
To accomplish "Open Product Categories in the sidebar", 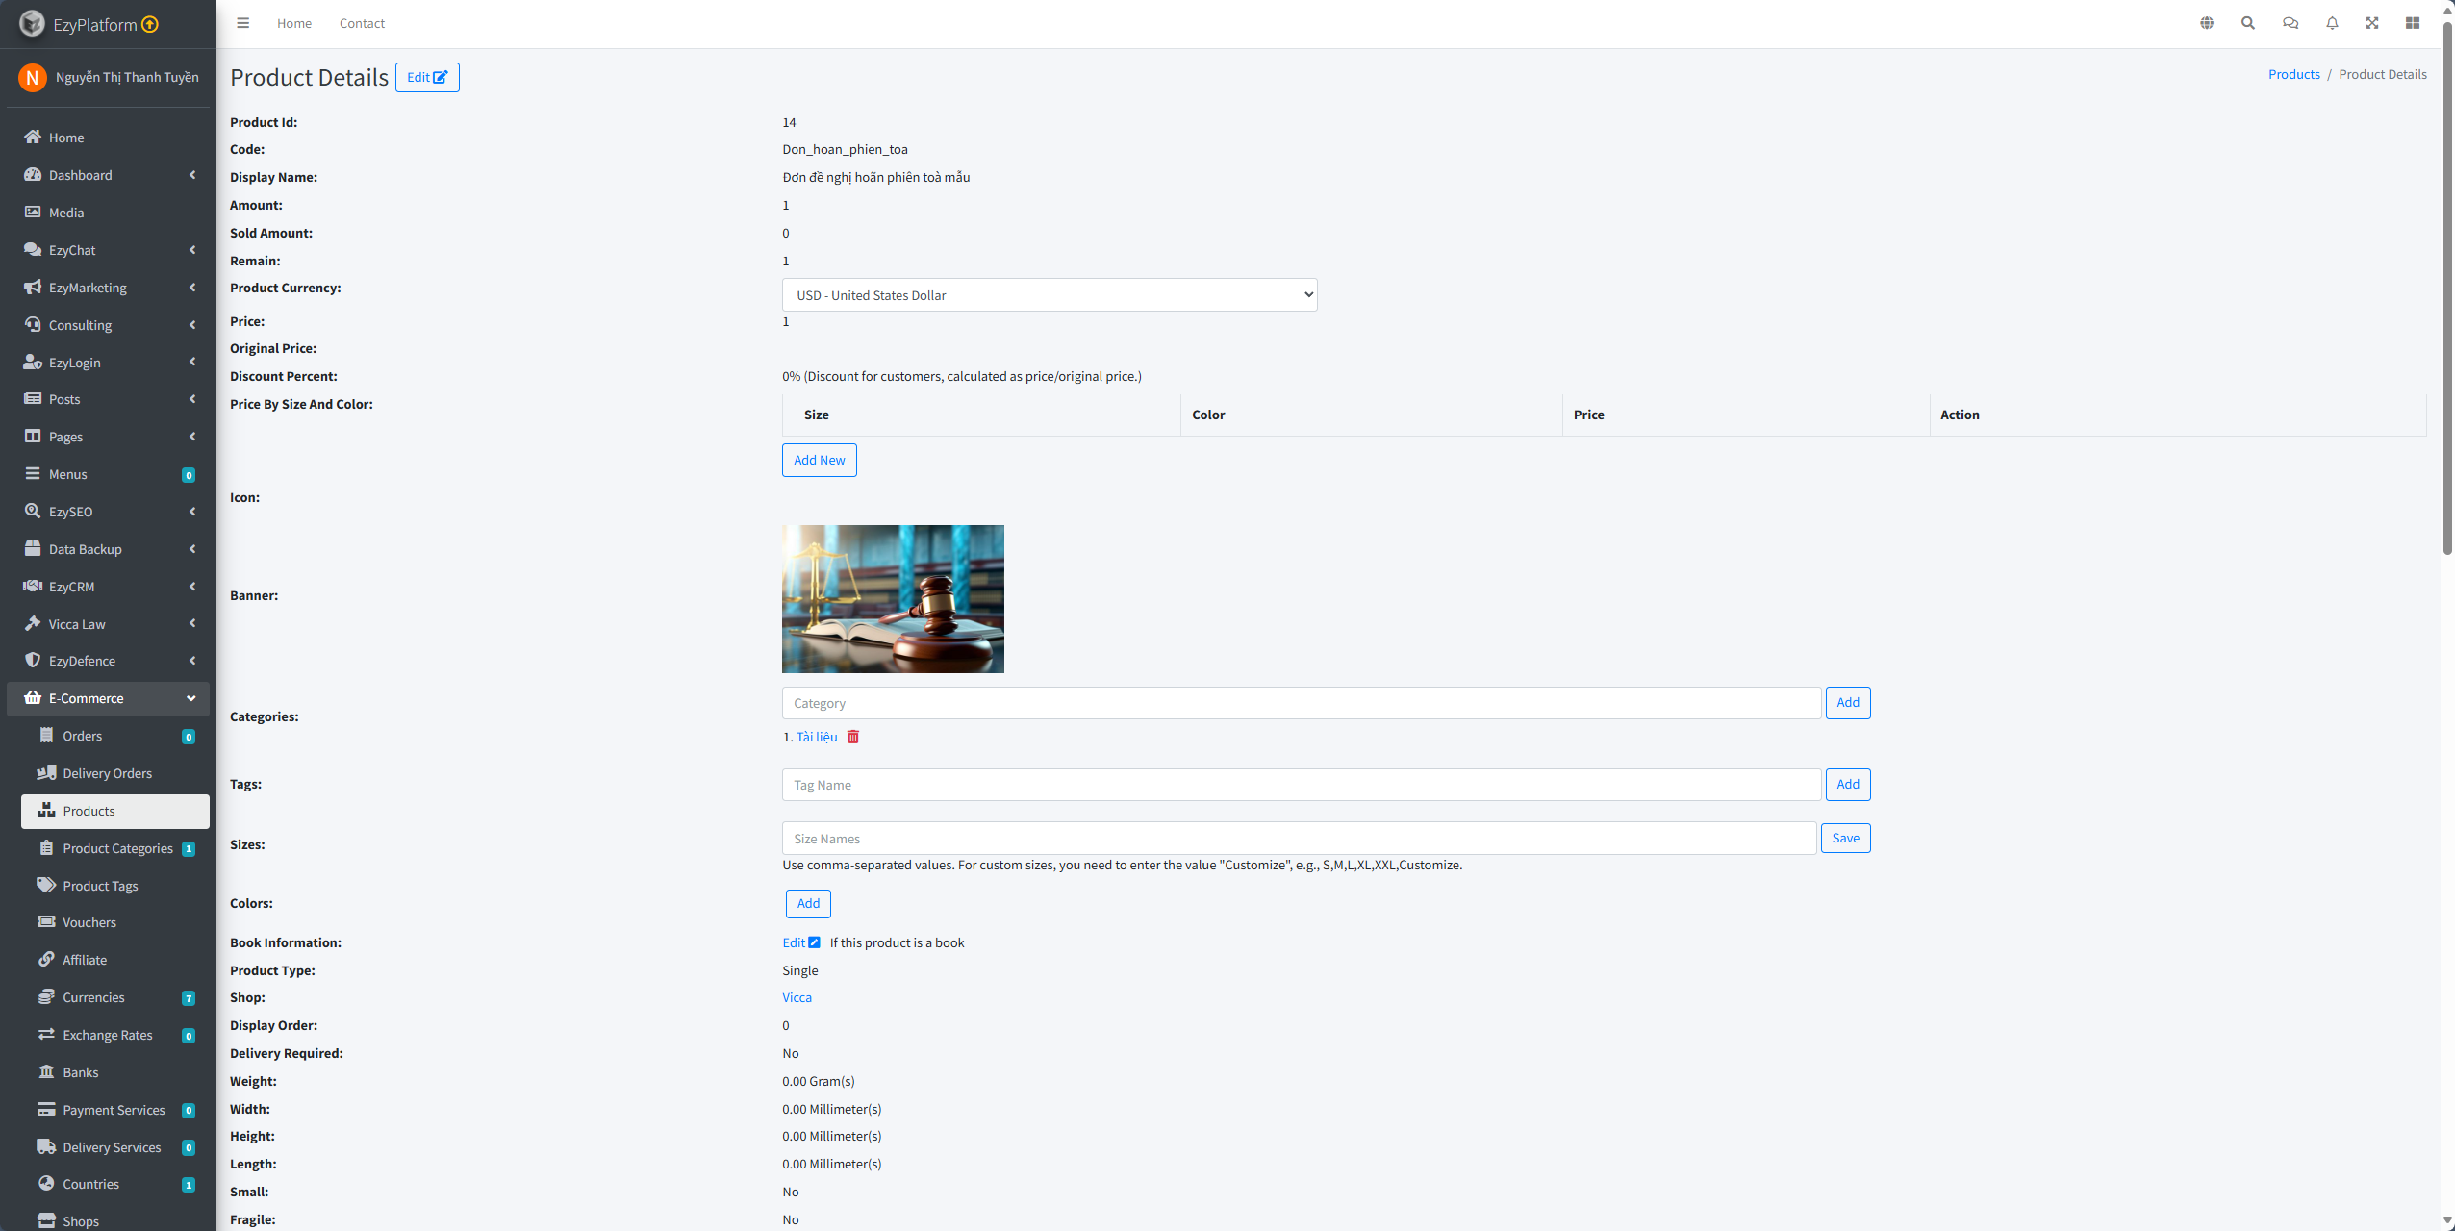I will pyautogui.click(x=117, y=848).
